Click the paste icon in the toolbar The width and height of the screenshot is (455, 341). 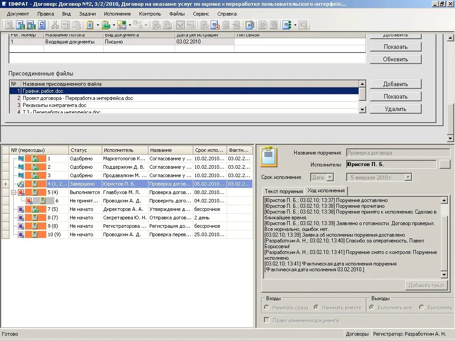tap(76, 25)
